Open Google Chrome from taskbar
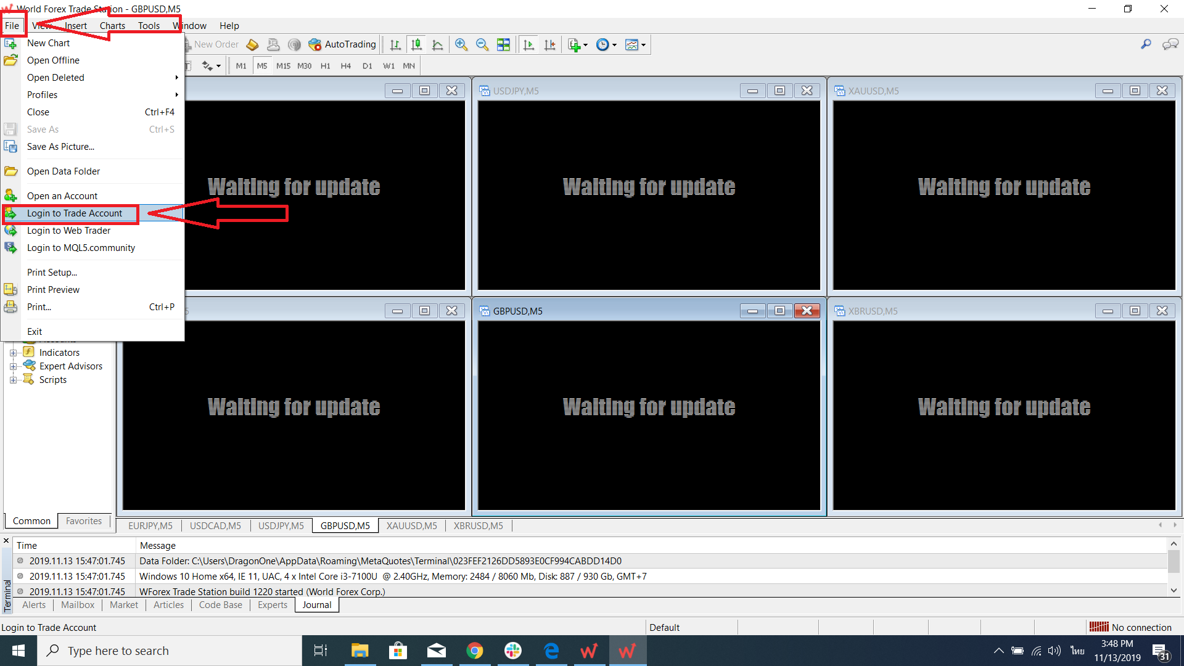 click(x=474, y=651)
